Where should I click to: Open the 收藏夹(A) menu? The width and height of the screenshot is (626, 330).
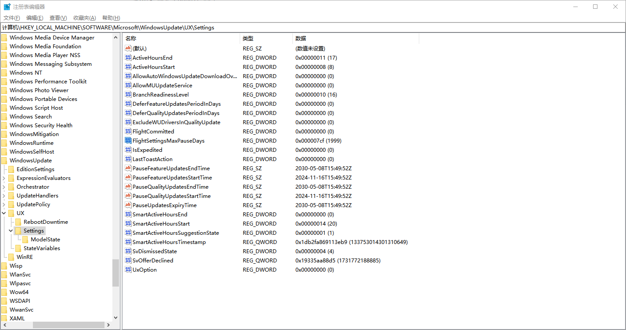[x=84, y=18]
